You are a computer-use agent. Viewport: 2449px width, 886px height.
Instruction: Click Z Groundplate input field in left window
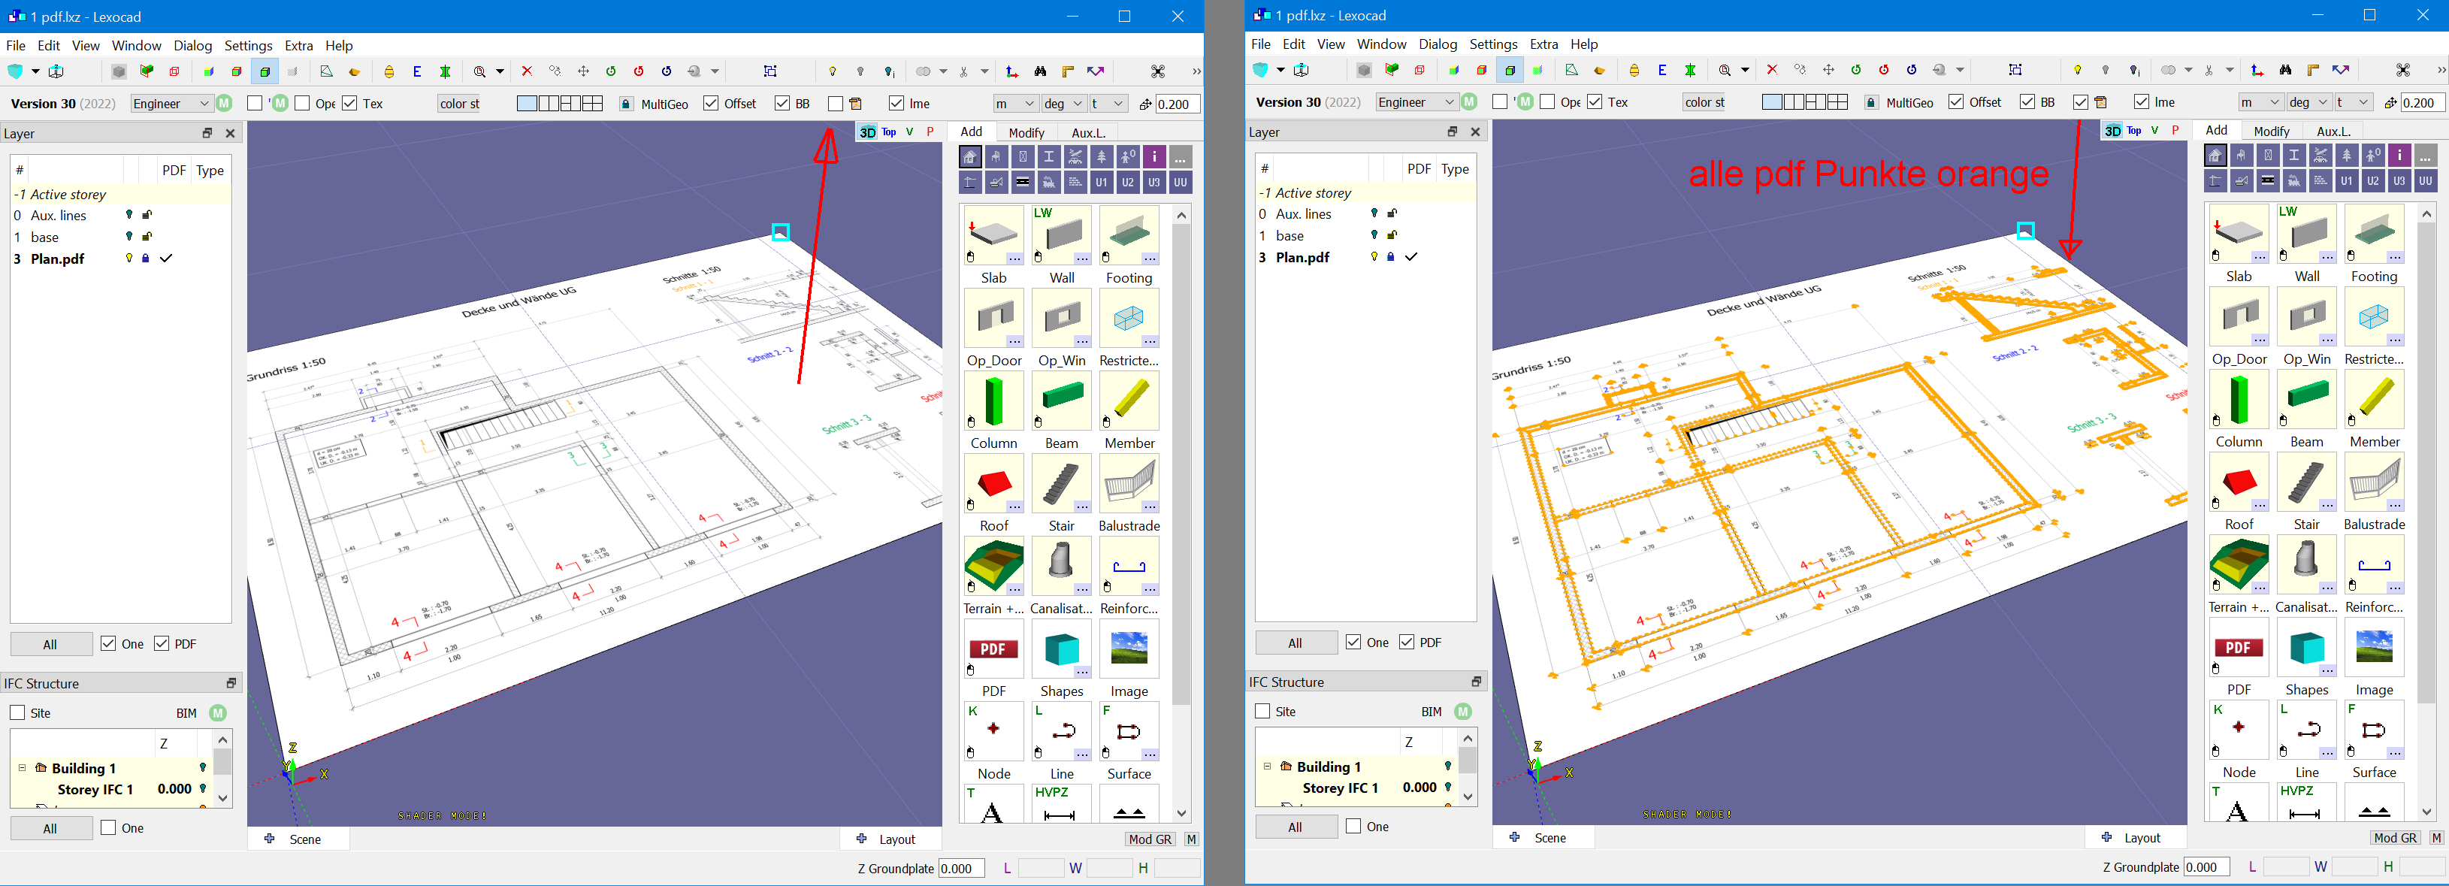pos(961,867)
